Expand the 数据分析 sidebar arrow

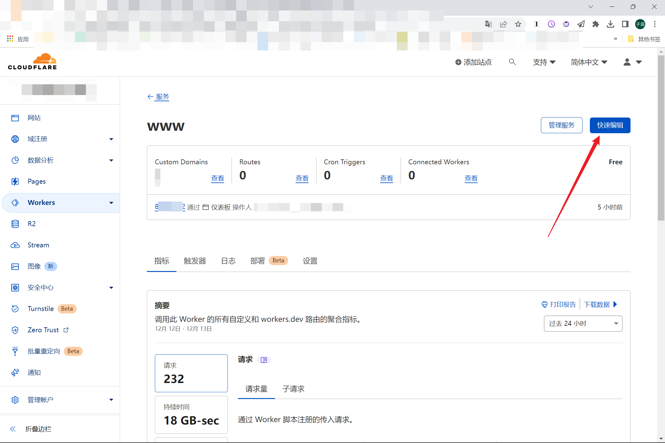pyautogui.click(x=111, y=161)
